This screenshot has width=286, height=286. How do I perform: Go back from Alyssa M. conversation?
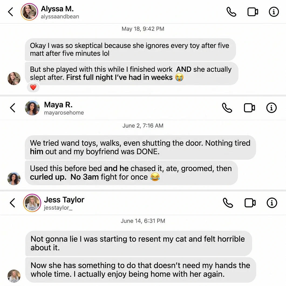tap(11, 12)
